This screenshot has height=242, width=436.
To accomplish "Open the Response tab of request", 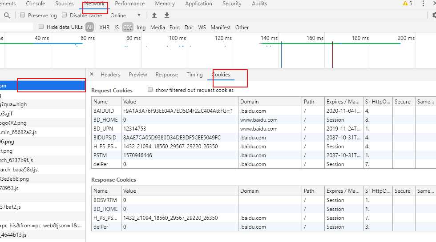I will [166, 75].
